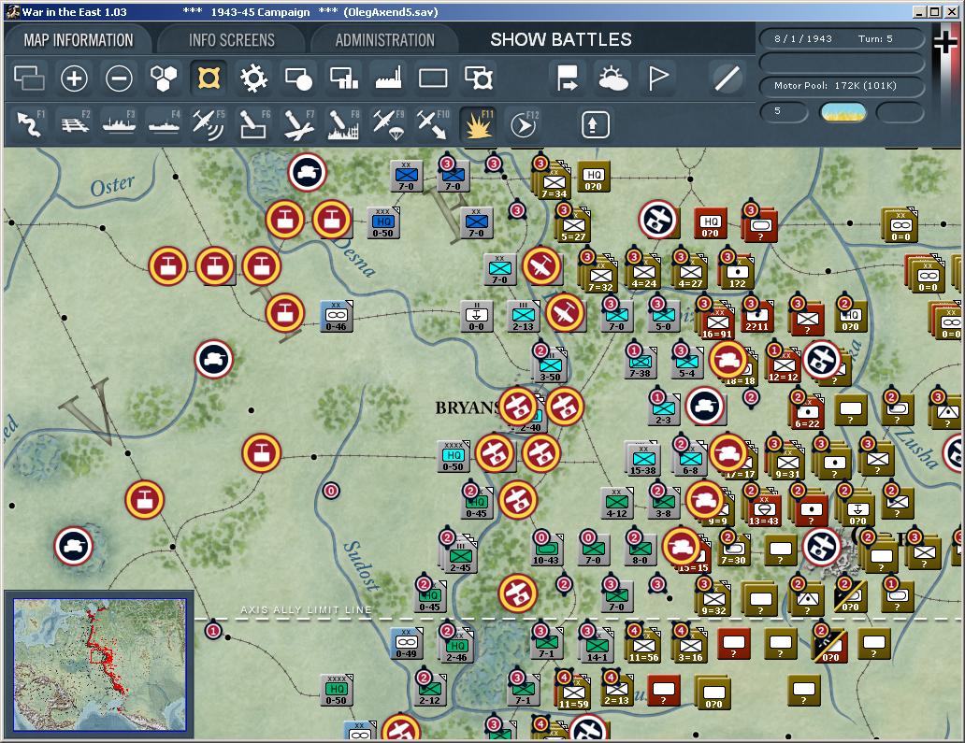Image resolution: width=965 pixels, height=743 pixels.
Task: Click the Motor Pool 172K readout
Action: click(x=842, y=85)
